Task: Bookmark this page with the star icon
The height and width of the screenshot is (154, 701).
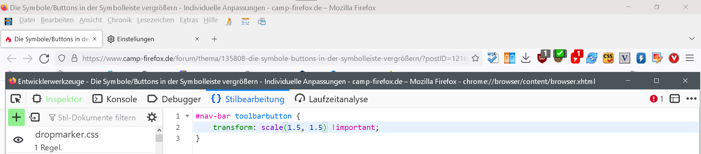Action: pyautogui.click(x=475, y=58)
